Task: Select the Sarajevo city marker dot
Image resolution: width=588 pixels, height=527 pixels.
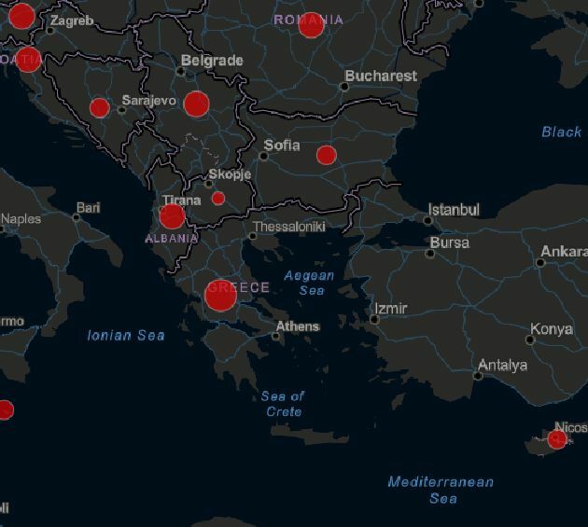Action: [121, 110]
